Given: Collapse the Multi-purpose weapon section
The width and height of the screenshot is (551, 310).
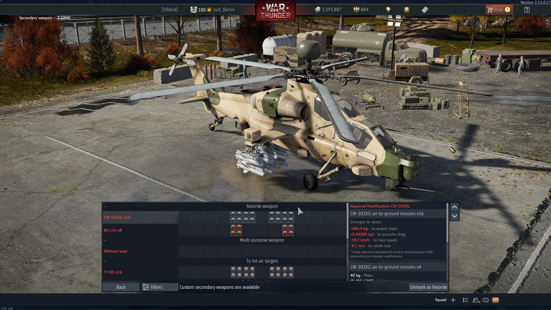Looking at the screenshot, I should (105, 240).
